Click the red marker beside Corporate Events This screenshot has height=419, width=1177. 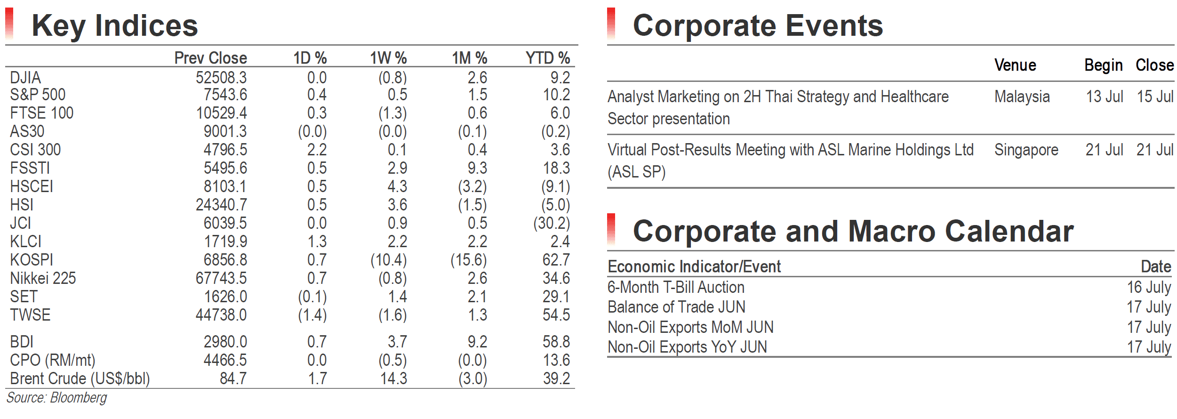pos(611,23)
